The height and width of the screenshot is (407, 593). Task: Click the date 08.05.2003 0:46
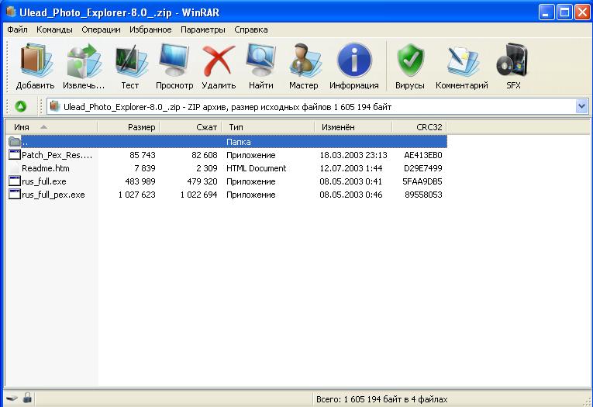point(351,195)
